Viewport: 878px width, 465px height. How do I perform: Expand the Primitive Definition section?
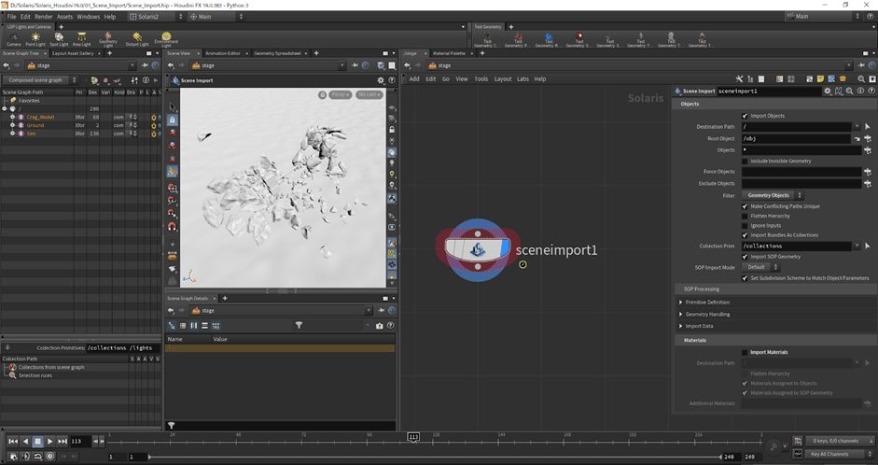click(x=707, y=303)
